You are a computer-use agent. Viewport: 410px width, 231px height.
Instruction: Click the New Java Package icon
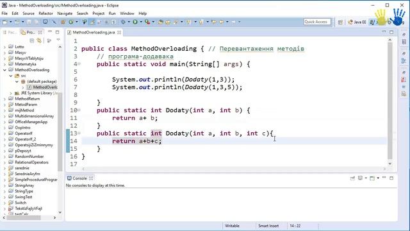63,22
